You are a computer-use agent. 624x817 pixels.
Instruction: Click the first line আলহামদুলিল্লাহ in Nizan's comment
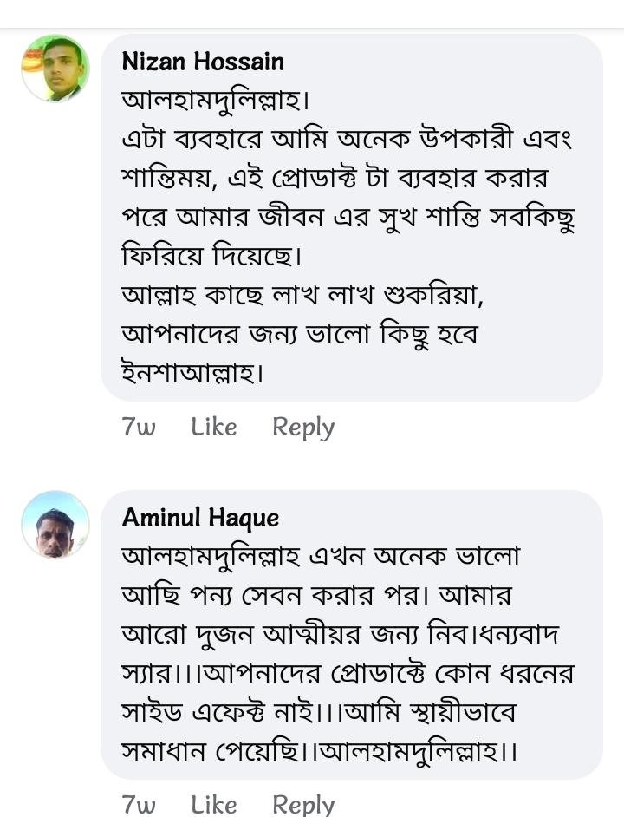(x=217, y=101)
